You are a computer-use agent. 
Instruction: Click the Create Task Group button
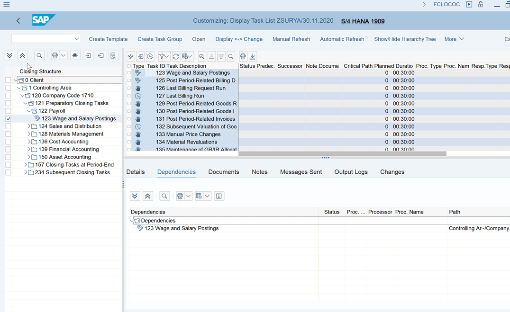pyautogui.click(x=160, y=39)
